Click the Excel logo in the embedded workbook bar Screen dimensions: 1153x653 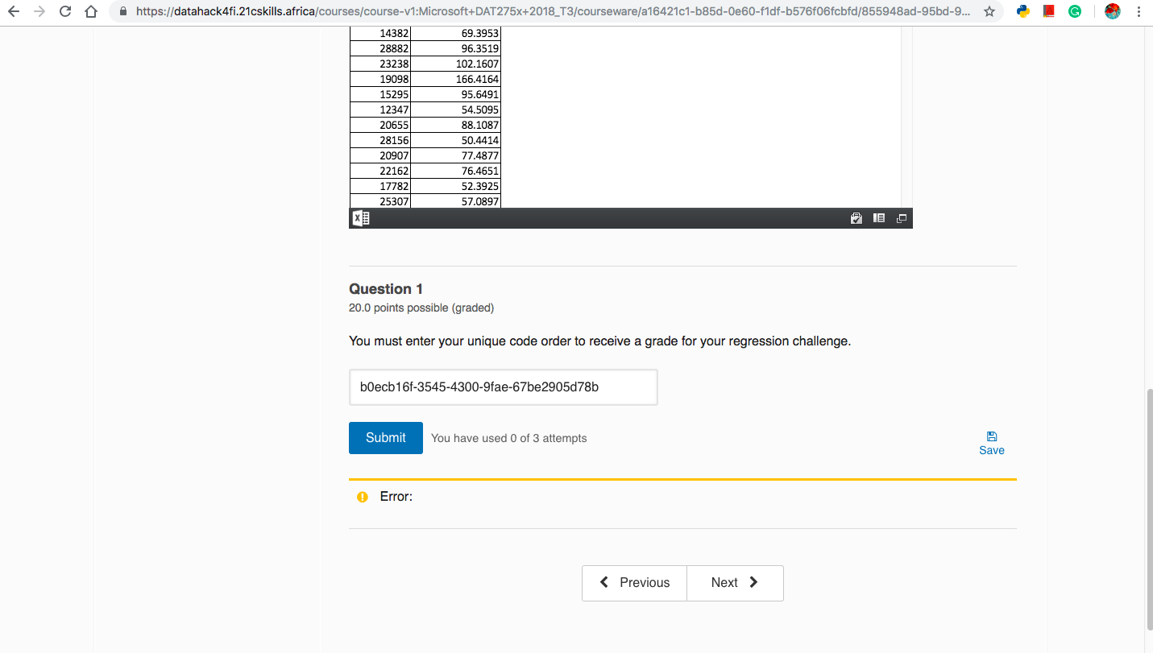click(x=360, y=218)
